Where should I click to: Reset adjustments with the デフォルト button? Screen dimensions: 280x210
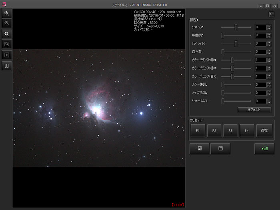(254, 110)
